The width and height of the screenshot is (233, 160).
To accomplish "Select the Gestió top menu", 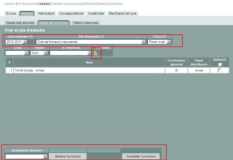I will point(44,4).
